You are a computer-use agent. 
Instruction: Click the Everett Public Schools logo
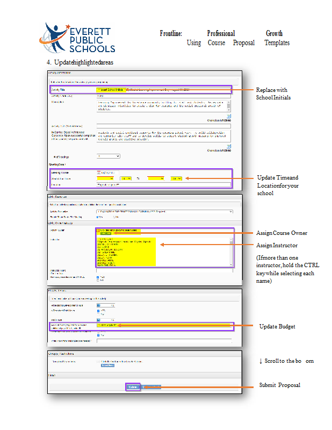(x=77, y=38)
